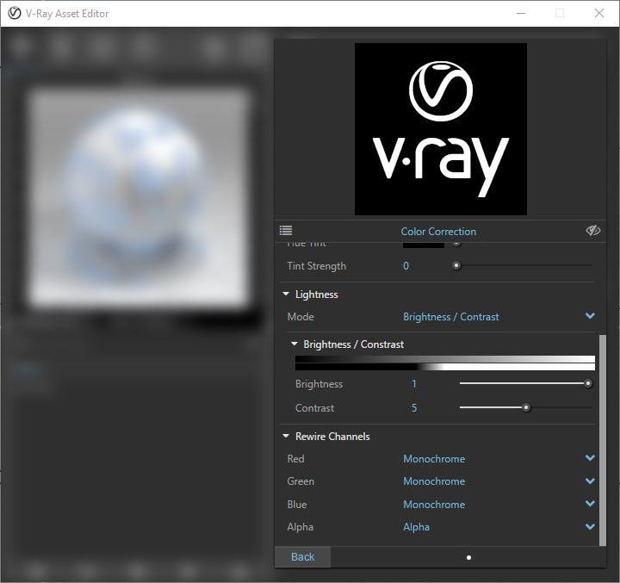The image size is (620, 583).
Task: Open the Alpha channel dropdown
Action: click(499, 526)
